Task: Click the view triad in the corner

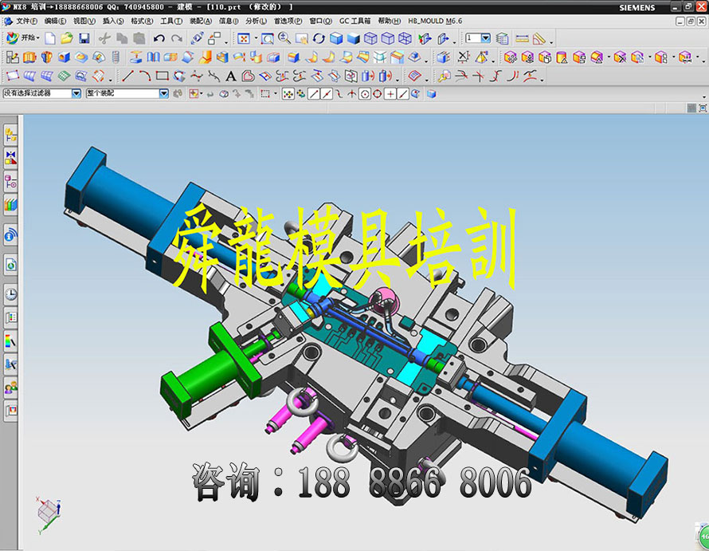Action: 48,515
